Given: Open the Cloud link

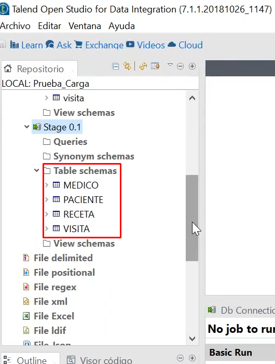Looking at the screenshot, I should pos(185,45).
